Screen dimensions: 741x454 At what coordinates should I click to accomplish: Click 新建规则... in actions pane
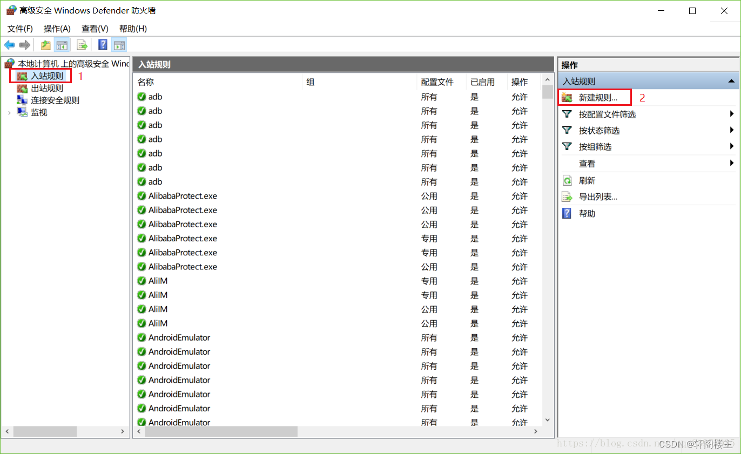598,98
